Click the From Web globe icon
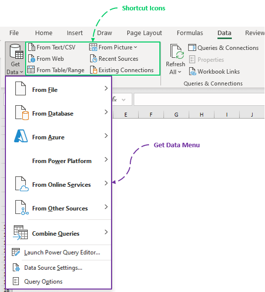 click(32, 58)
